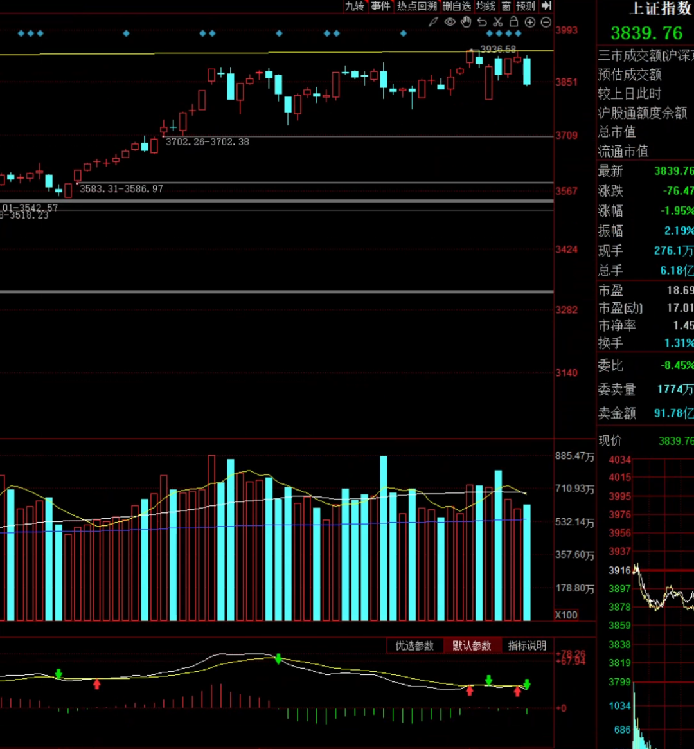The width and height of the screenshot is (694, 749).
Task: Zoom in with the plus circle icon
Action: pyautogui.click(x=530, y=23)
